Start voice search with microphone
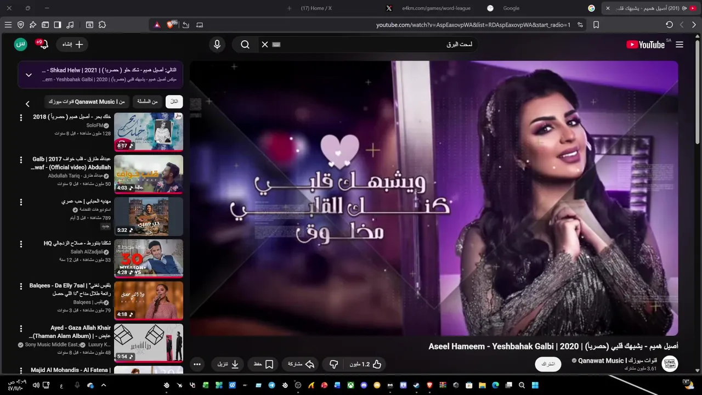This screenshot has width=702, height=395. tap(217, 44)
